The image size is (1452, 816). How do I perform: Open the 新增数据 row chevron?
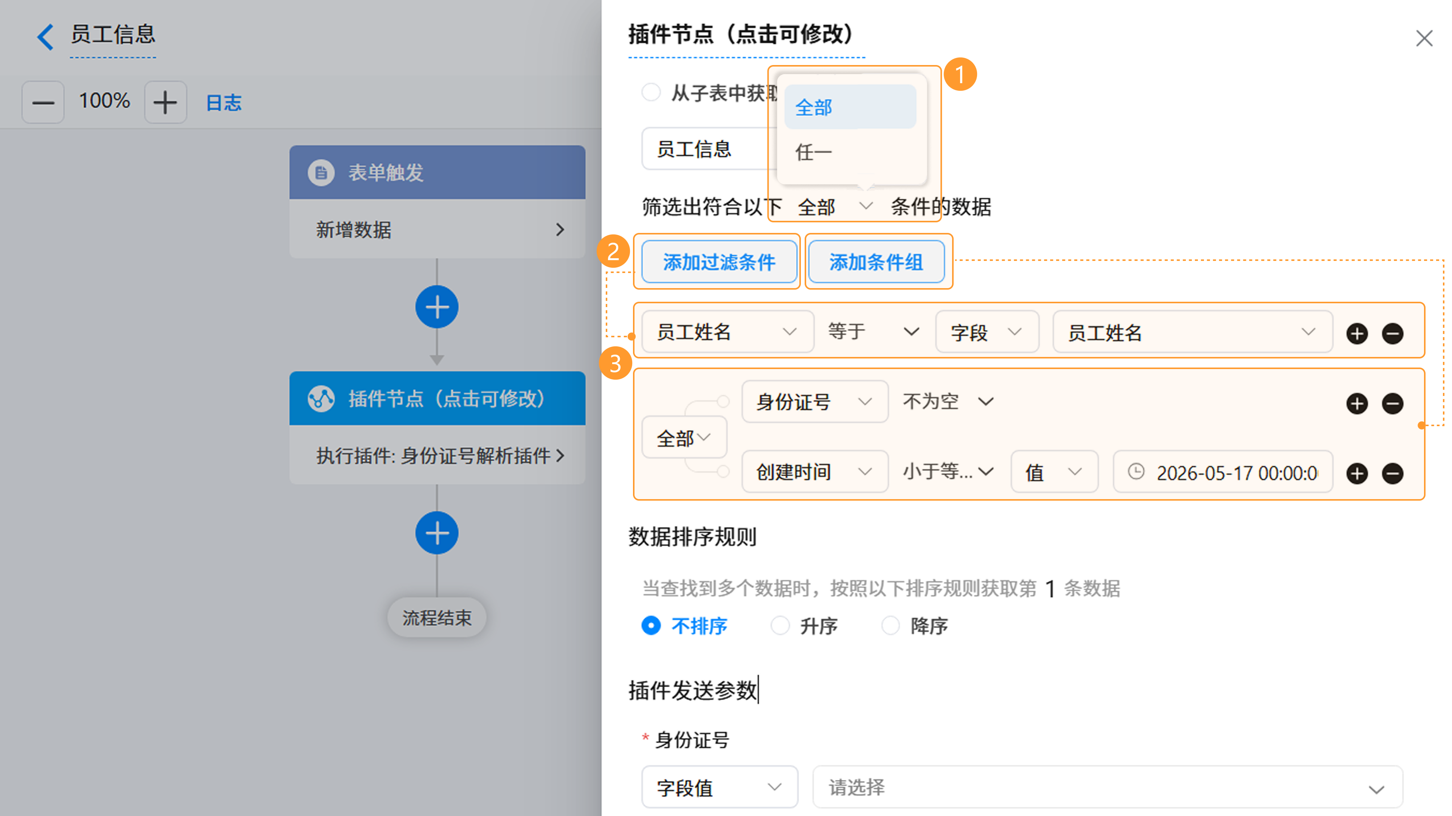(x=560, y=230)
